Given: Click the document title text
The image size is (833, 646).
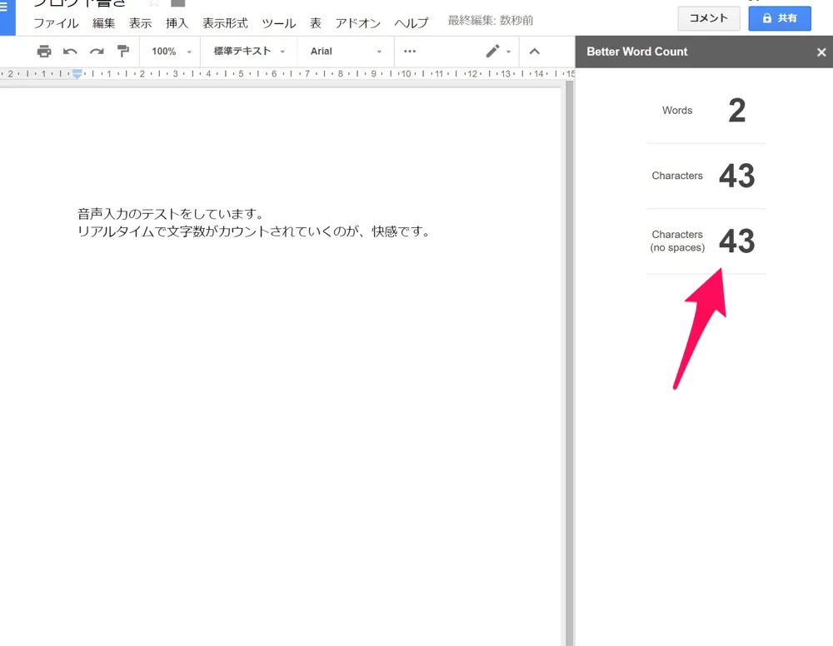Looking at the screenshot, I should point(80,2).
